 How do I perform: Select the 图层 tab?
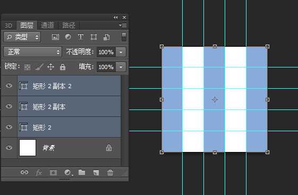[27, 25]
